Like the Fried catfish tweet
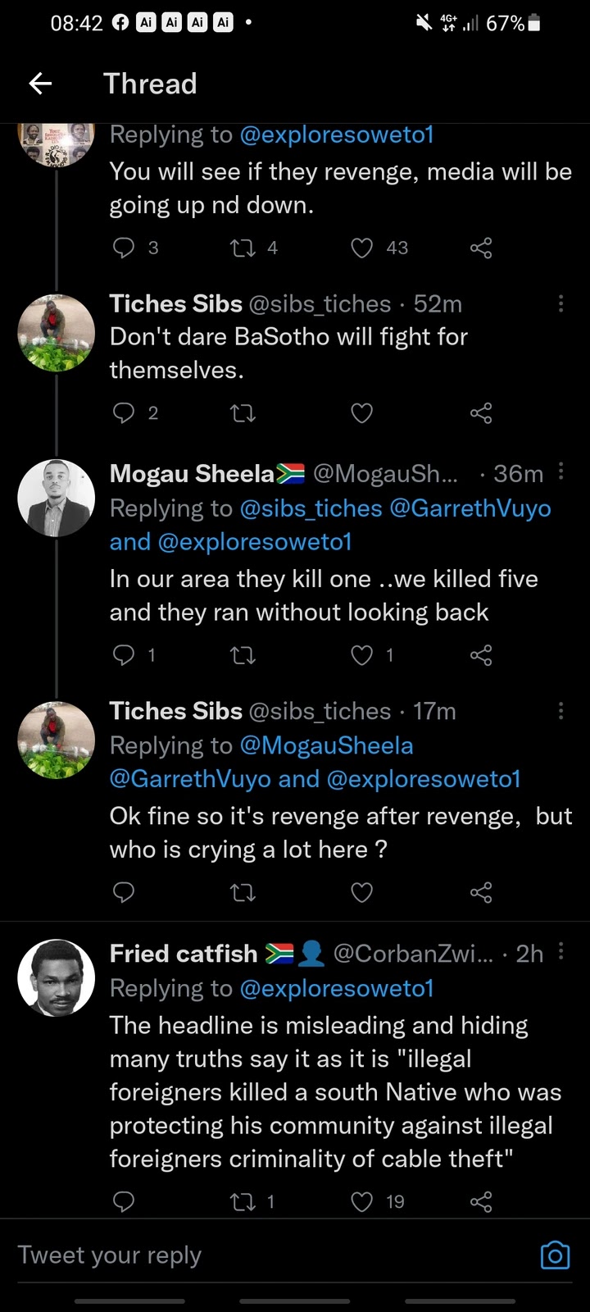Image resolution: width=590 pixels, height=1312 pixels. 362,1202
